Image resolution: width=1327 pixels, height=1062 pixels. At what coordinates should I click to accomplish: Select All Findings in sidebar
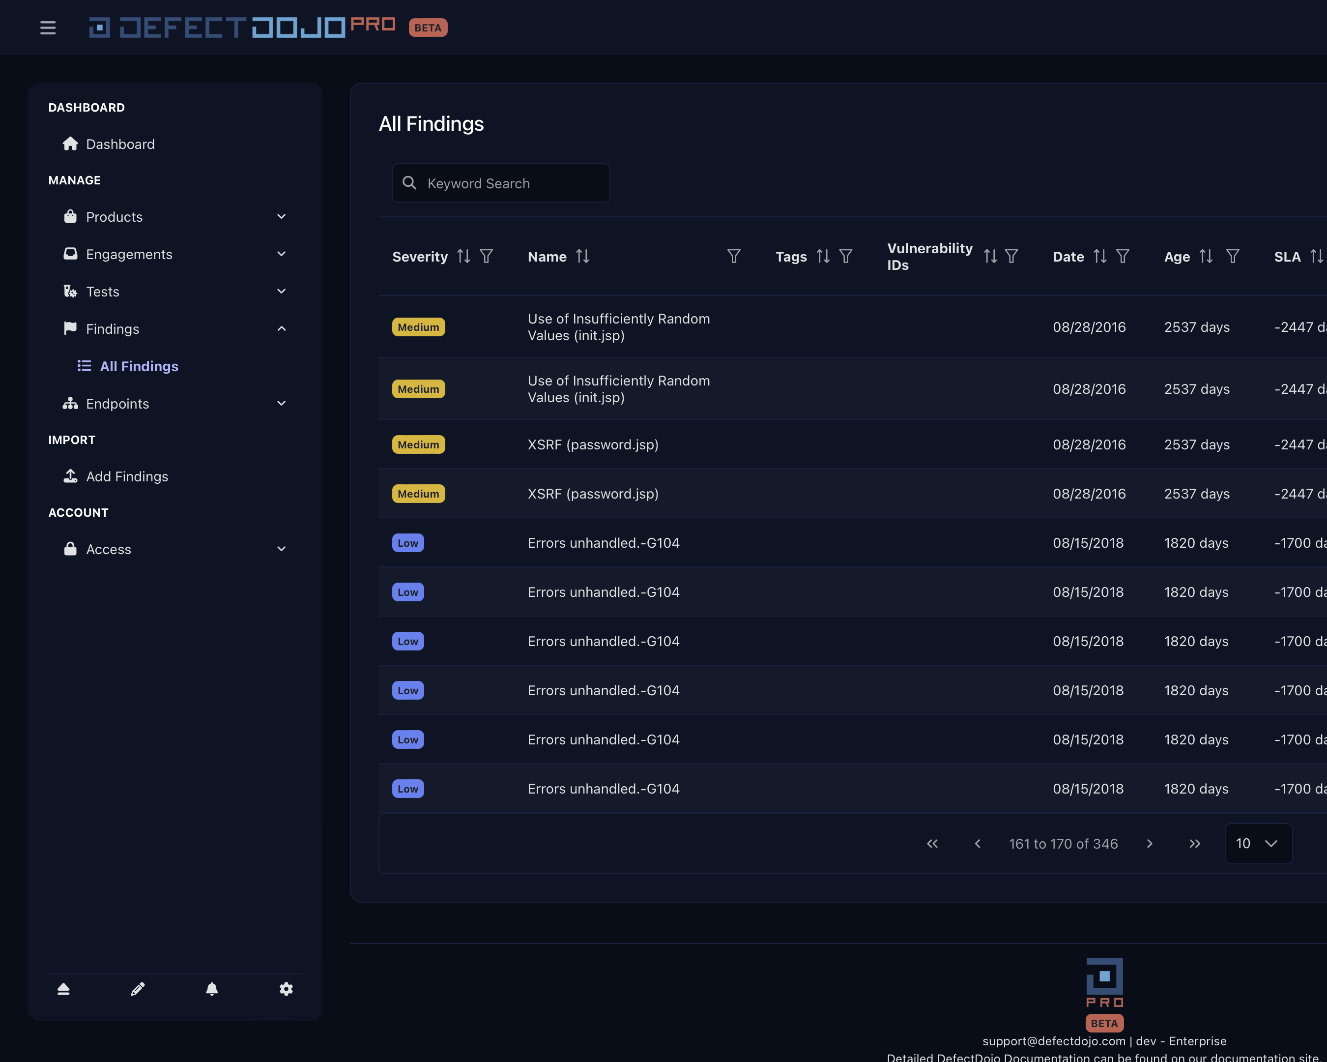139,366
